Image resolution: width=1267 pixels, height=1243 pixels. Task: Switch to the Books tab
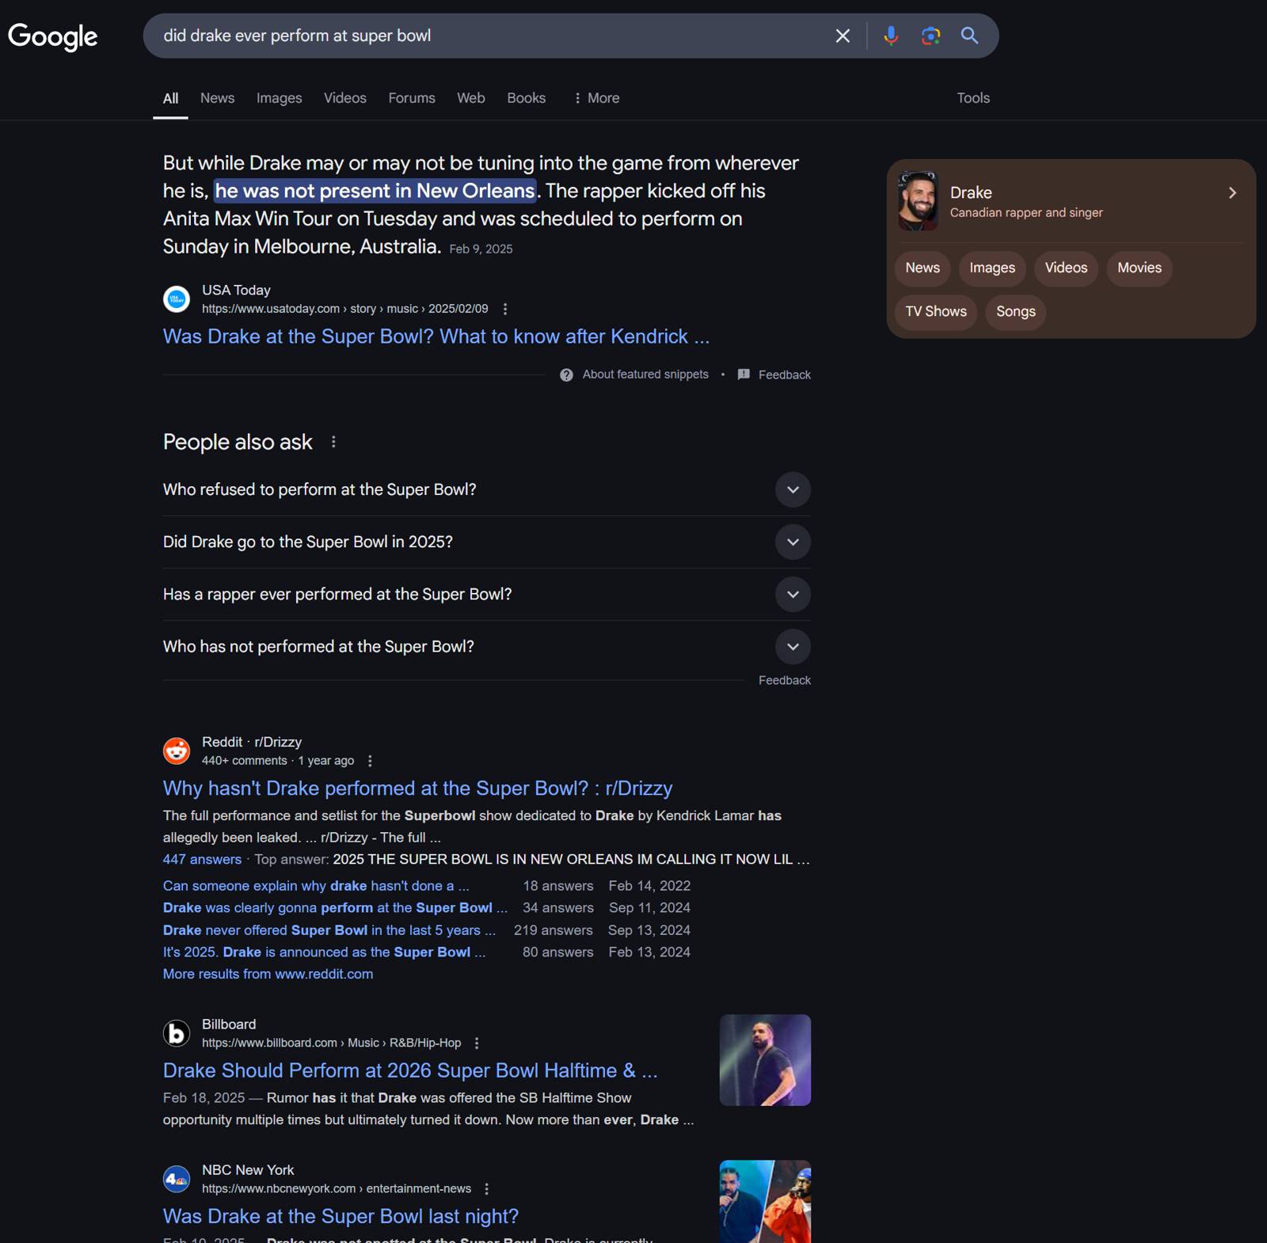click(526, 98)
